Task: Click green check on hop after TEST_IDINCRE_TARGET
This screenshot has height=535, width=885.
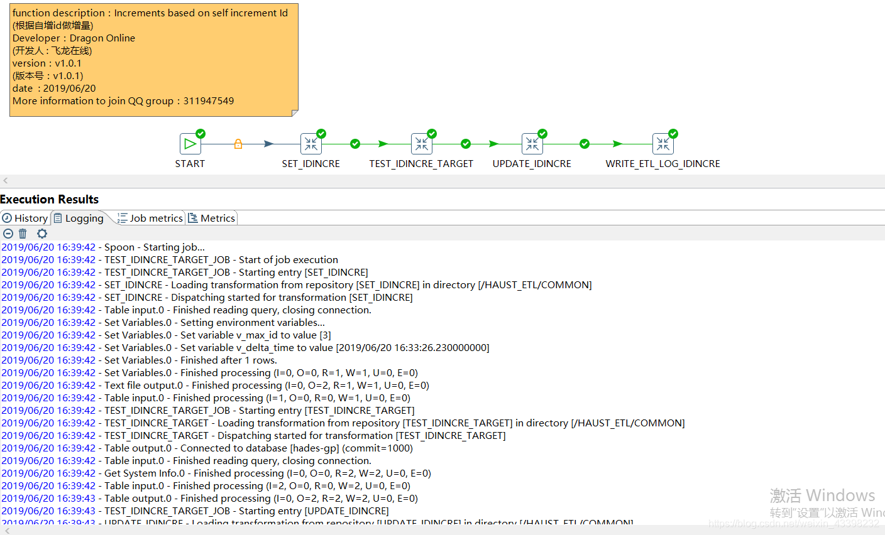Action: 466,144
